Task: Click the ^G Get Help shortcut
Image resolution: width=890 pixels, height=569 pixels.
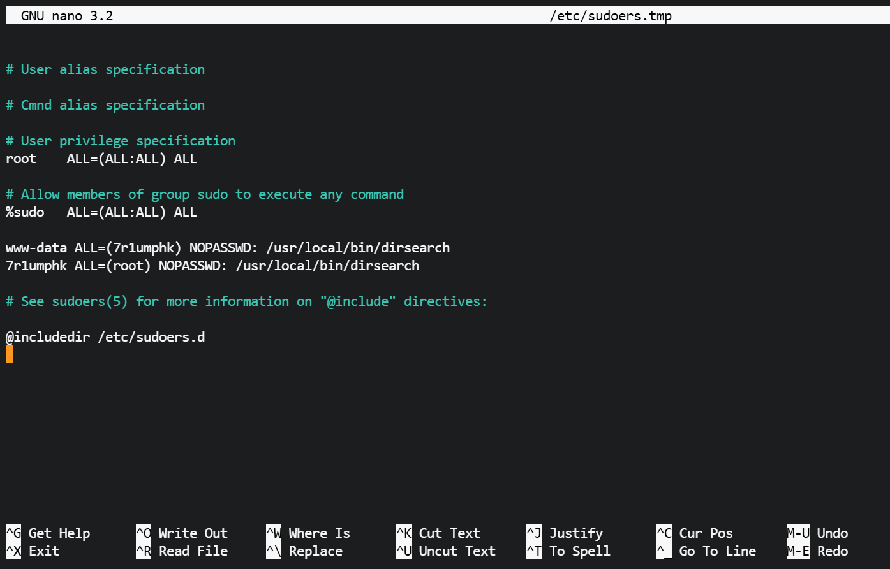Action: pos(48,533)
